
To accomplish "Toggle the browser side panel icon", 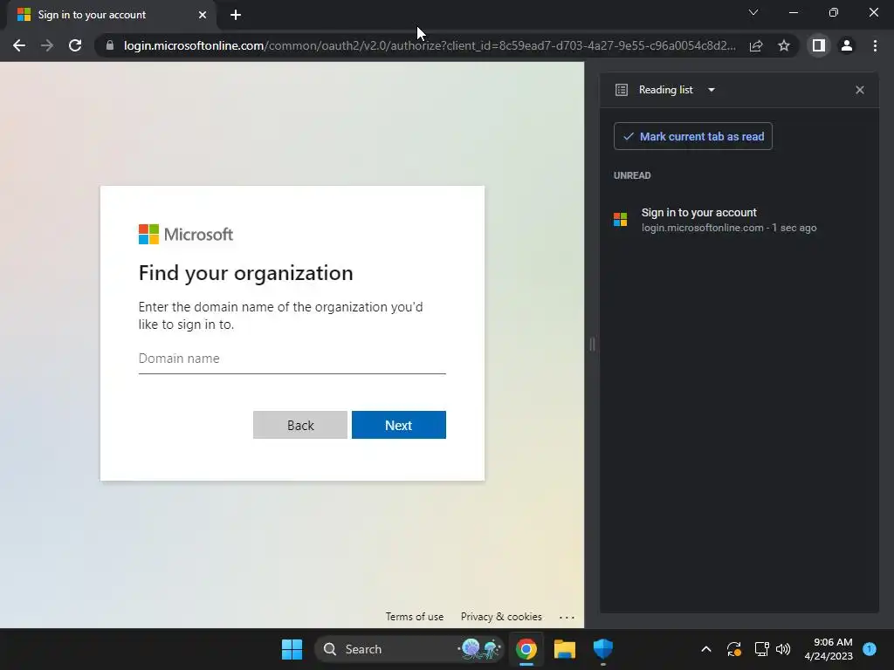I will 819,45.
